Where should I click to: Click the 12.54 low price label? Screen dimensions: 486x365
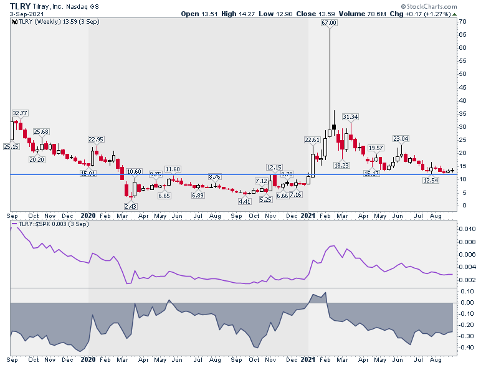[x=431, y=180]
